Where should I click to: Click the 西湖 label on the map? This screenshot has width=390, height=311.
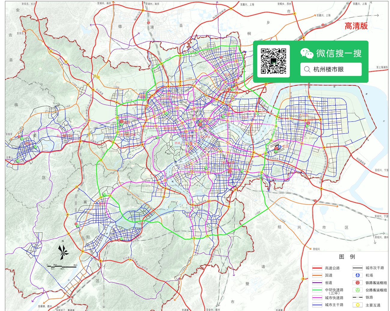pos(178,143)
